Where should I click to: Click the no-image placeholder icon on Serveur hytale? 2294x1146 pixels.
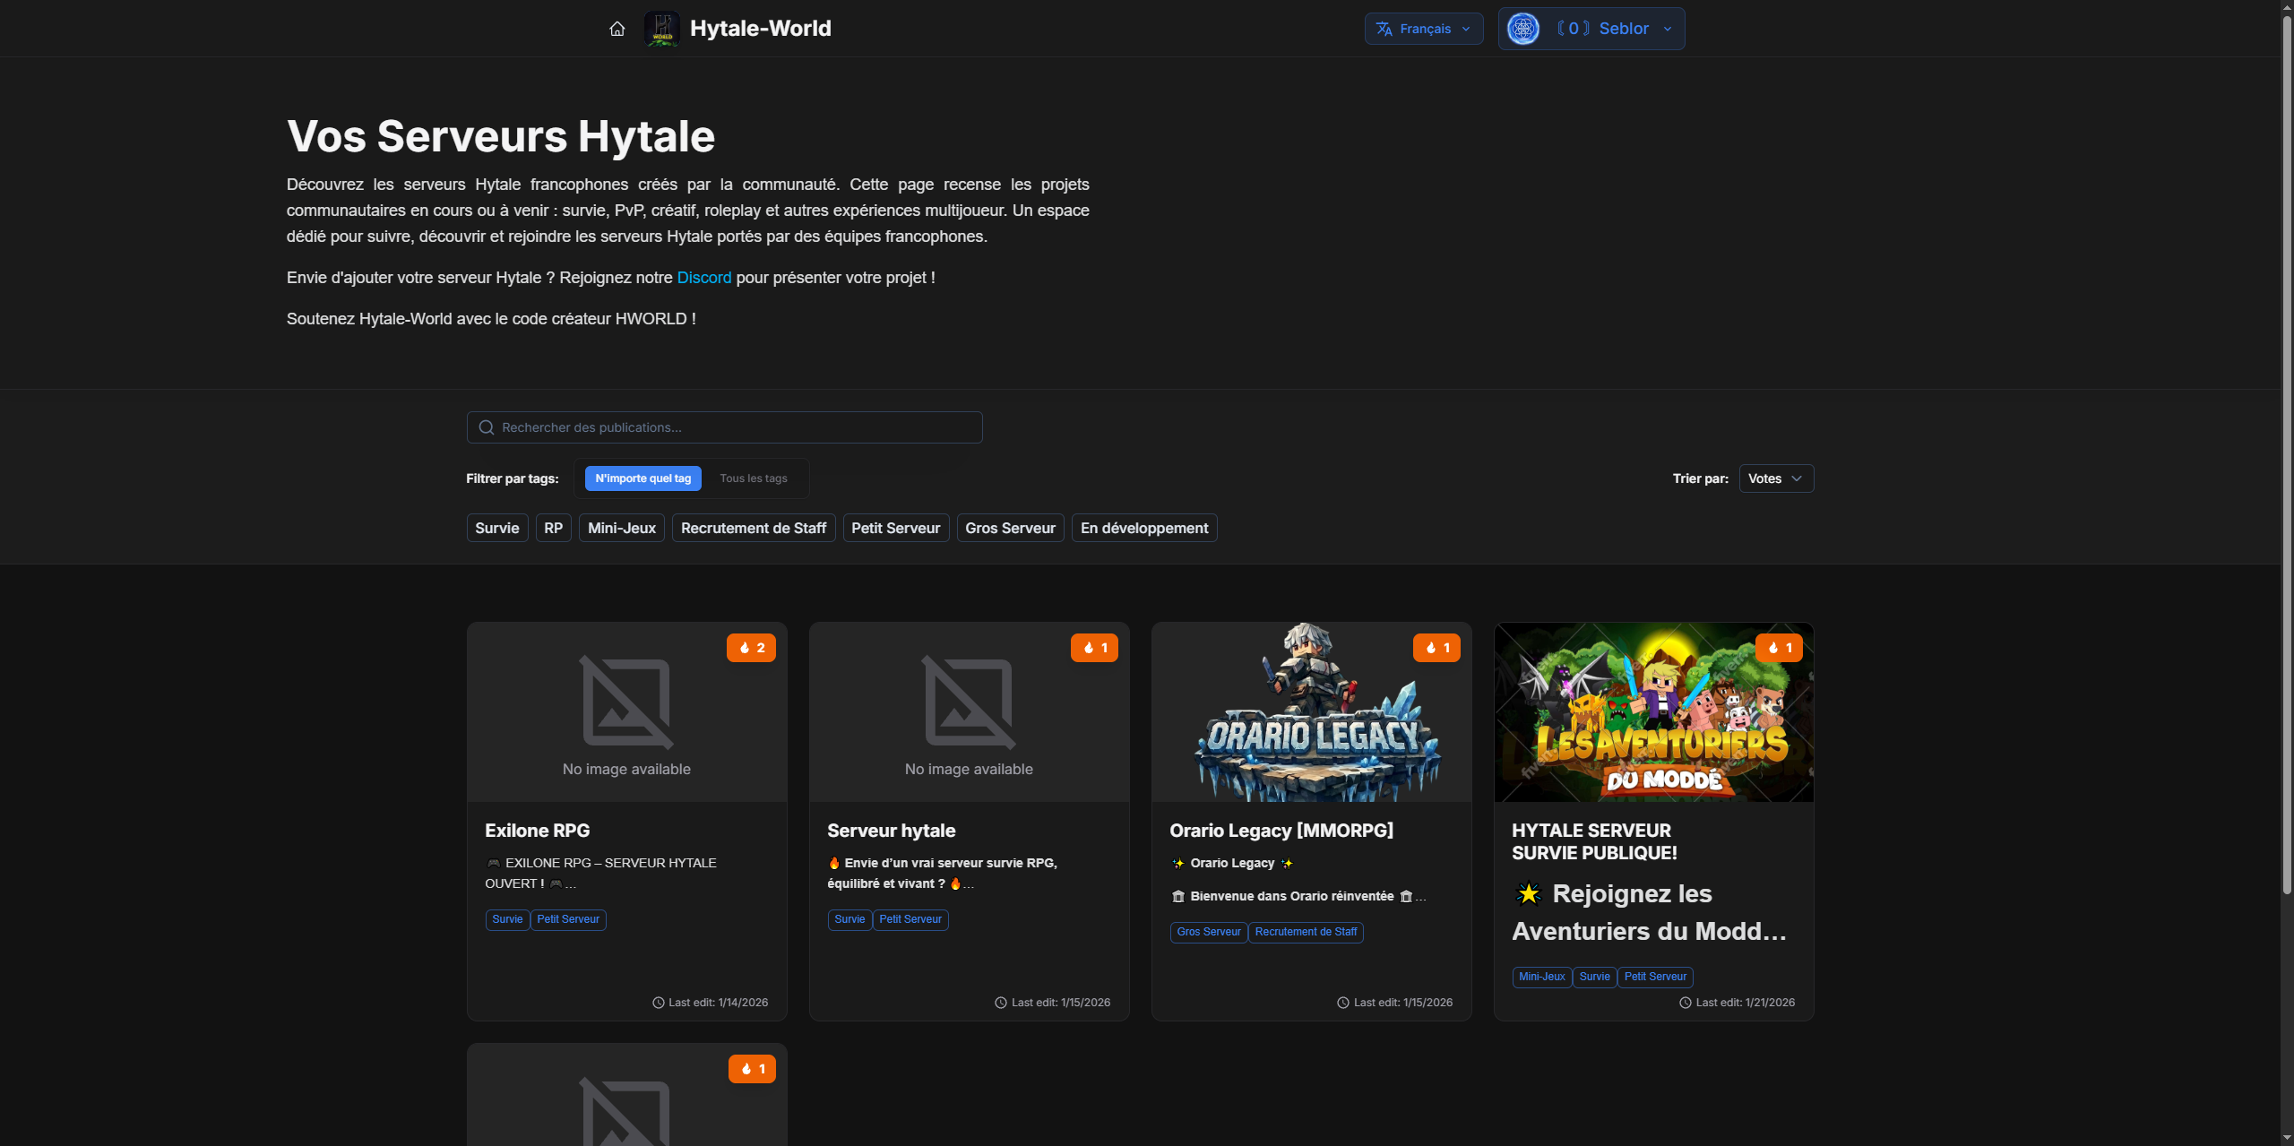[969, 702]
